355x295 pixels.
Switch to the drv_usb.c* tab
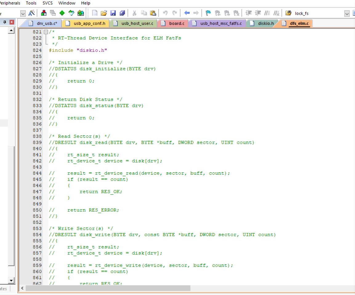click(x=43, y=23)
